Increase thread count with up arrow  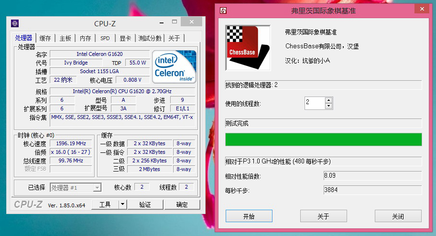click(328, 100)
